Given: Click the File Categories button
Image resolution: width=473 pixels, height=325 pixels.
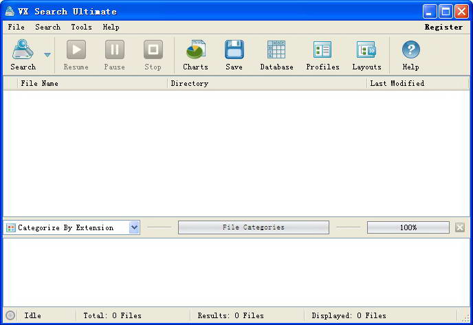Looking at the screenshot, I should (x=254, y=227).
